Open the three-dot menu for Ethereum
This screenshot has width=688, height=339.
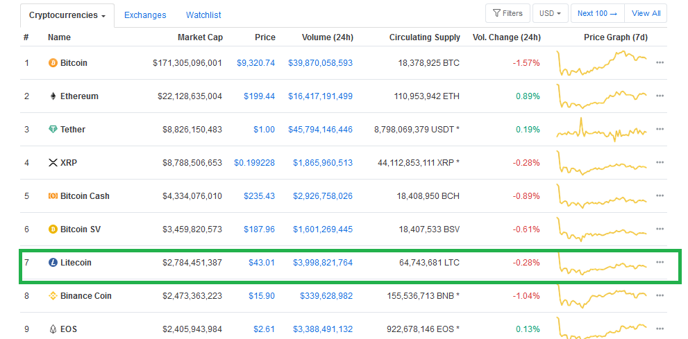click(660, 96)
